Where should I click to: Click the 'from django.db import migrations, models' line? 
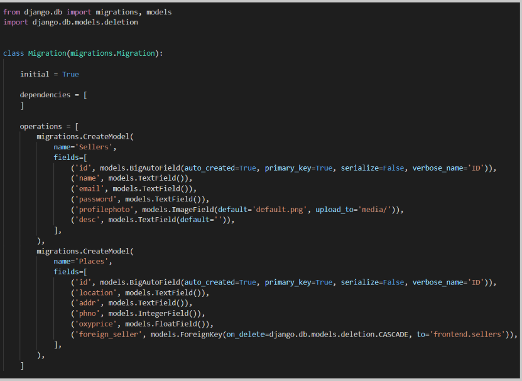tap(87, 12)
